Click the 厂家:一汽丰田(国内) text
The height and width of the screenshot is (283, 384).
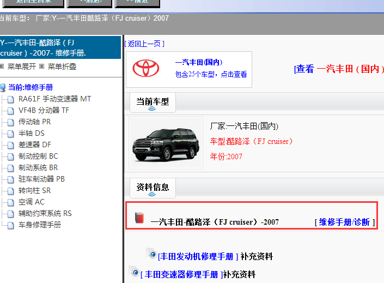tap(244, 127)
